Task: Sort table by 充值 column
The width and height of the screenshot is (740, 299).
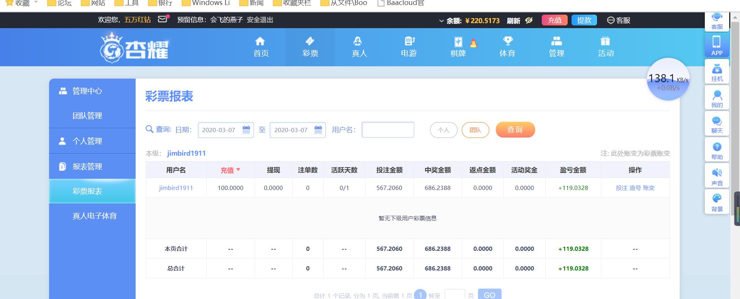Action: coord(230,170)
